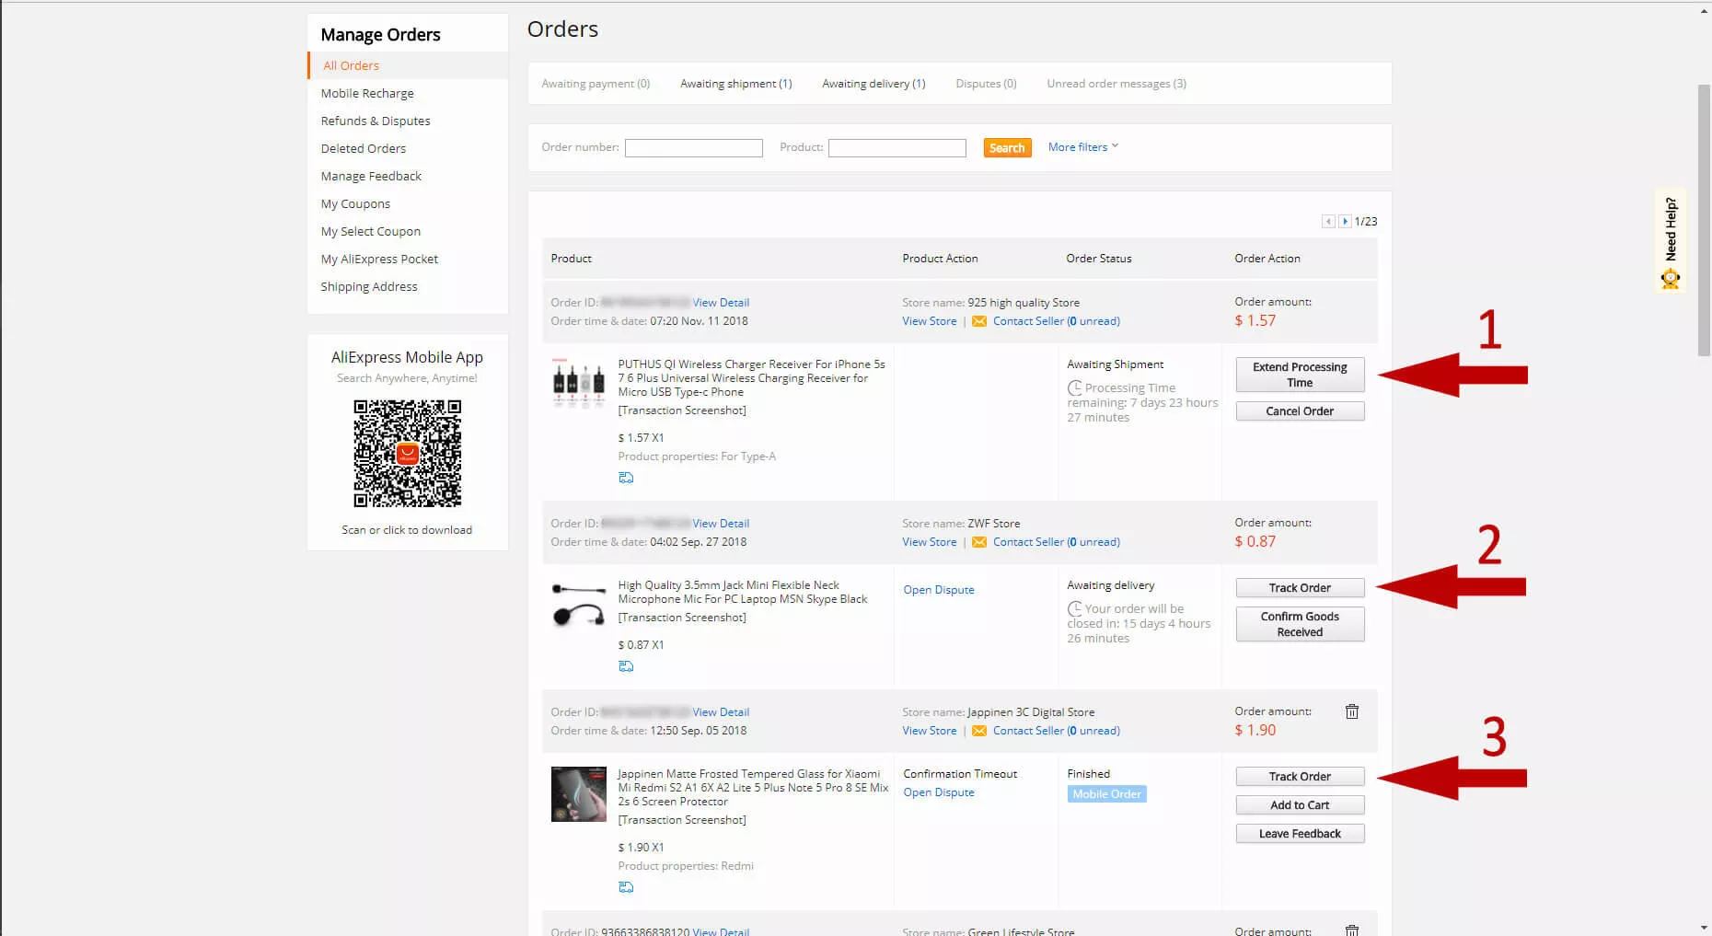Select Awaiting payment (0) tab
Screen dimensions: 1712x936
tap(596, 84)
